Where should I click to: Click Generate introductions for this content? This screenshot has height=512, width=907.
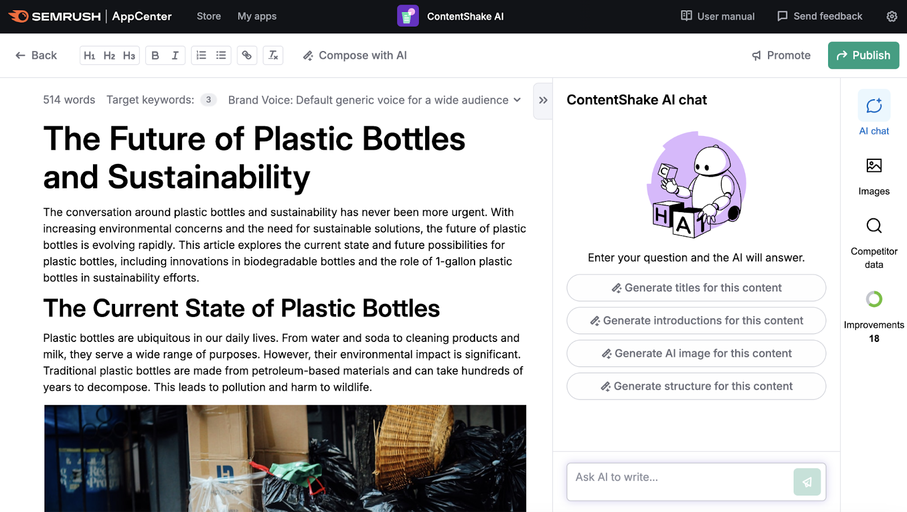(x=696, y=321)
